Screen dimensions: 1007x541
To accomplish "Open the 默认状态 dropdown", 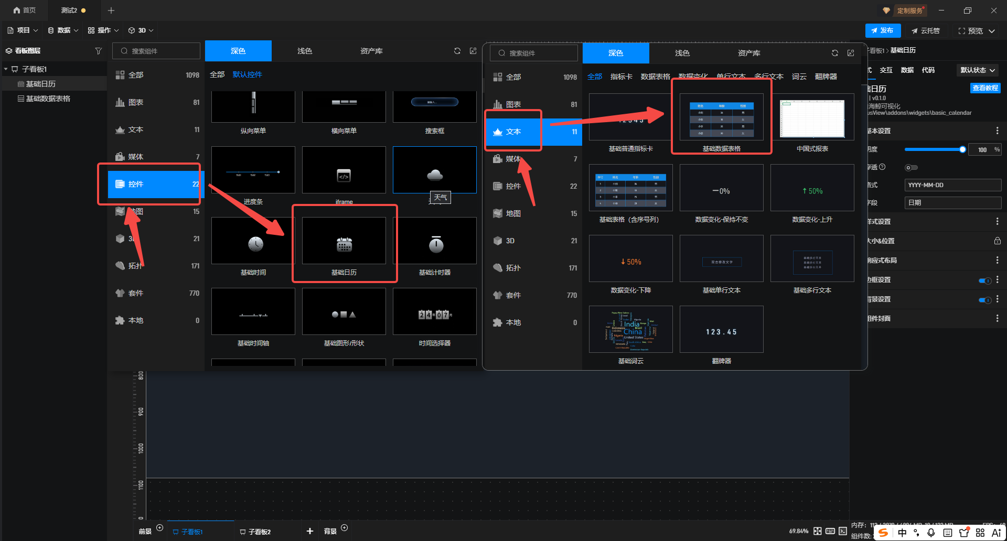I will click(x=978, y=70).
